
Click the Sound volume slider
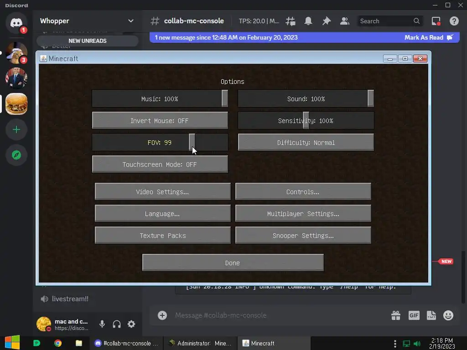(306, 99)
